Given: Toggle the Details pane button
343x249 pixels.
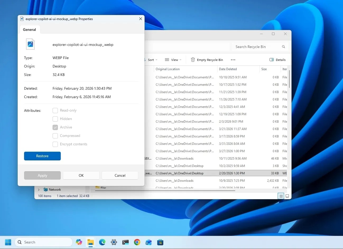Looking at the screenshot, I should tap(277, 60).
